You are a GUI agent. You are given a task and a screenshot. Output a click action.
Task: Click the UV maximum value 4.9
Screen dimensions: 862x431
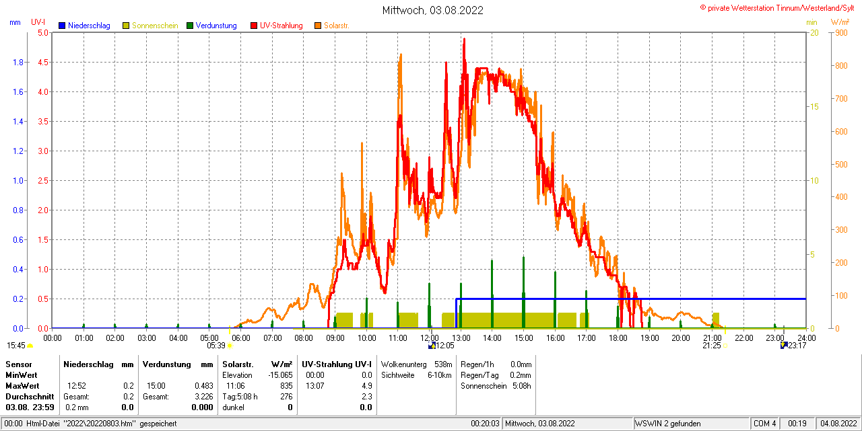[366, 386]
